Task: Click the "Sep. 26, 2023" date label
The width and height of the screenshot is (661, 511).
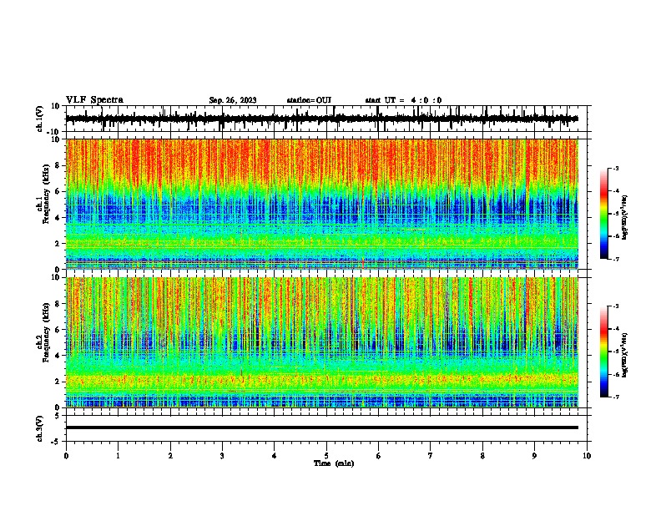Action: [233, 100]
